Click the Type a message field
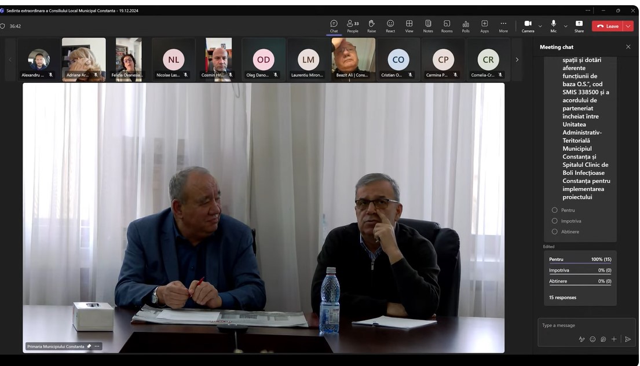The height and width of the screenshot is (366, 640). tap(586, 325)
